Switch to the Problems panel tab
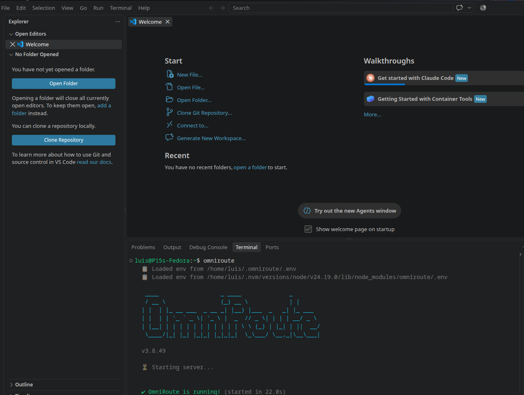The image size is (524, 395). [x=143, y=247]
